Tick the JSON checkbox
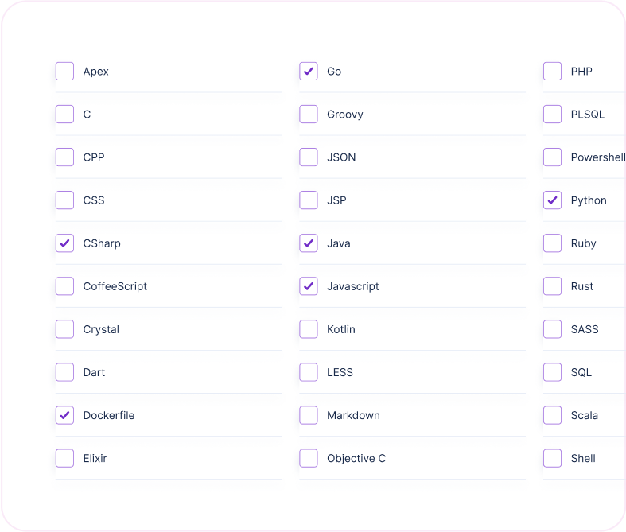The width and height of the screenshot is (626, 532). point(309,157)
